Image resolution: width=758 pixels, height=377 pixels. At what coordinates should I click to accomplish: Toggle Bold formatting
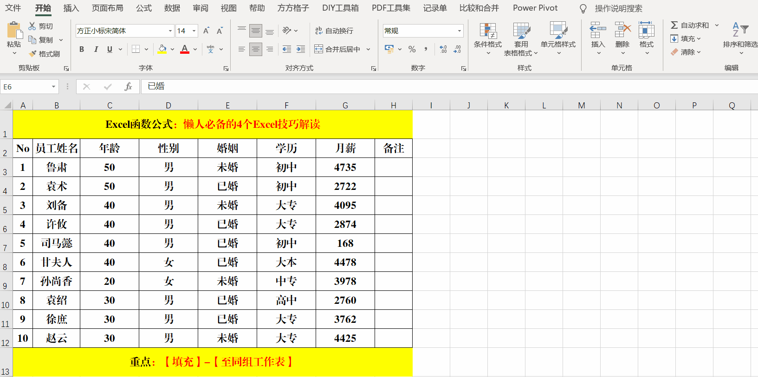pyautogui.click(x=82, y=49)
